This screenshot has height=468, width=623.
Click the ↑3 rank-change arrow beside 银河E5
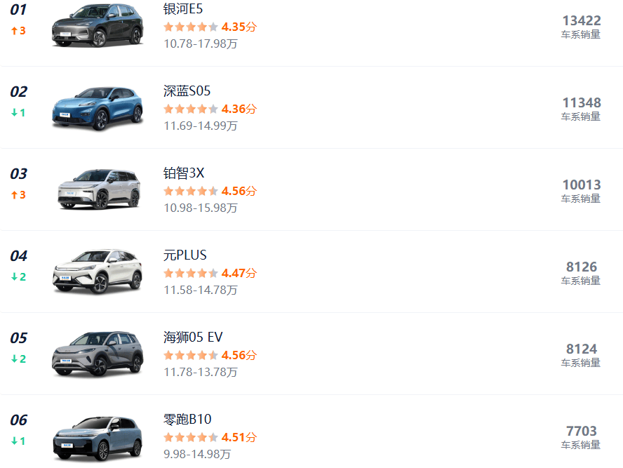18,31
